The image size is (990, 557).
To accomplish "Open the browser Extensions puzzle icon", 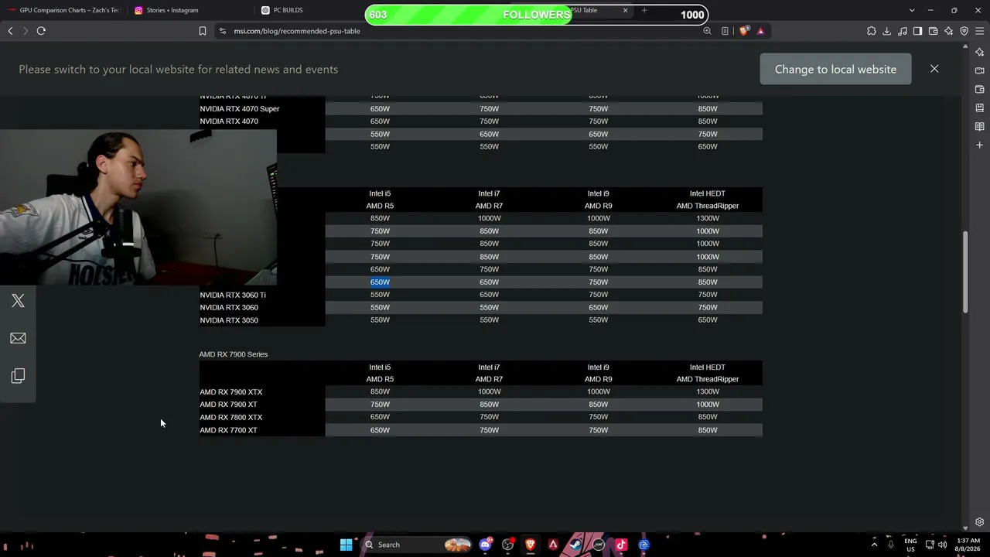I will pos(872,31).
